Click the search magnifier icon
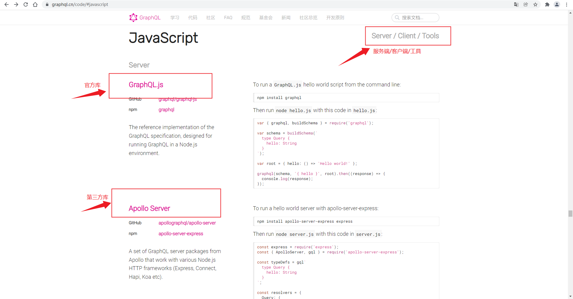Image resolution: width=573 pixels, height=299 pixels. 397,18
